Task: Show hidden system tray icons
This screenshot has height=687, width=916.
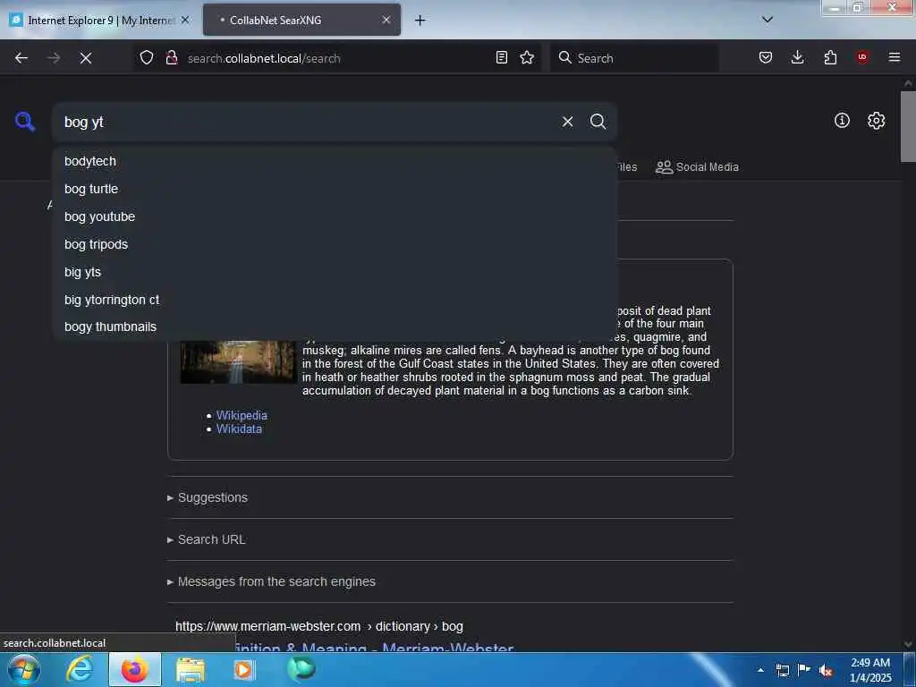Action: [x=760, y=669]
